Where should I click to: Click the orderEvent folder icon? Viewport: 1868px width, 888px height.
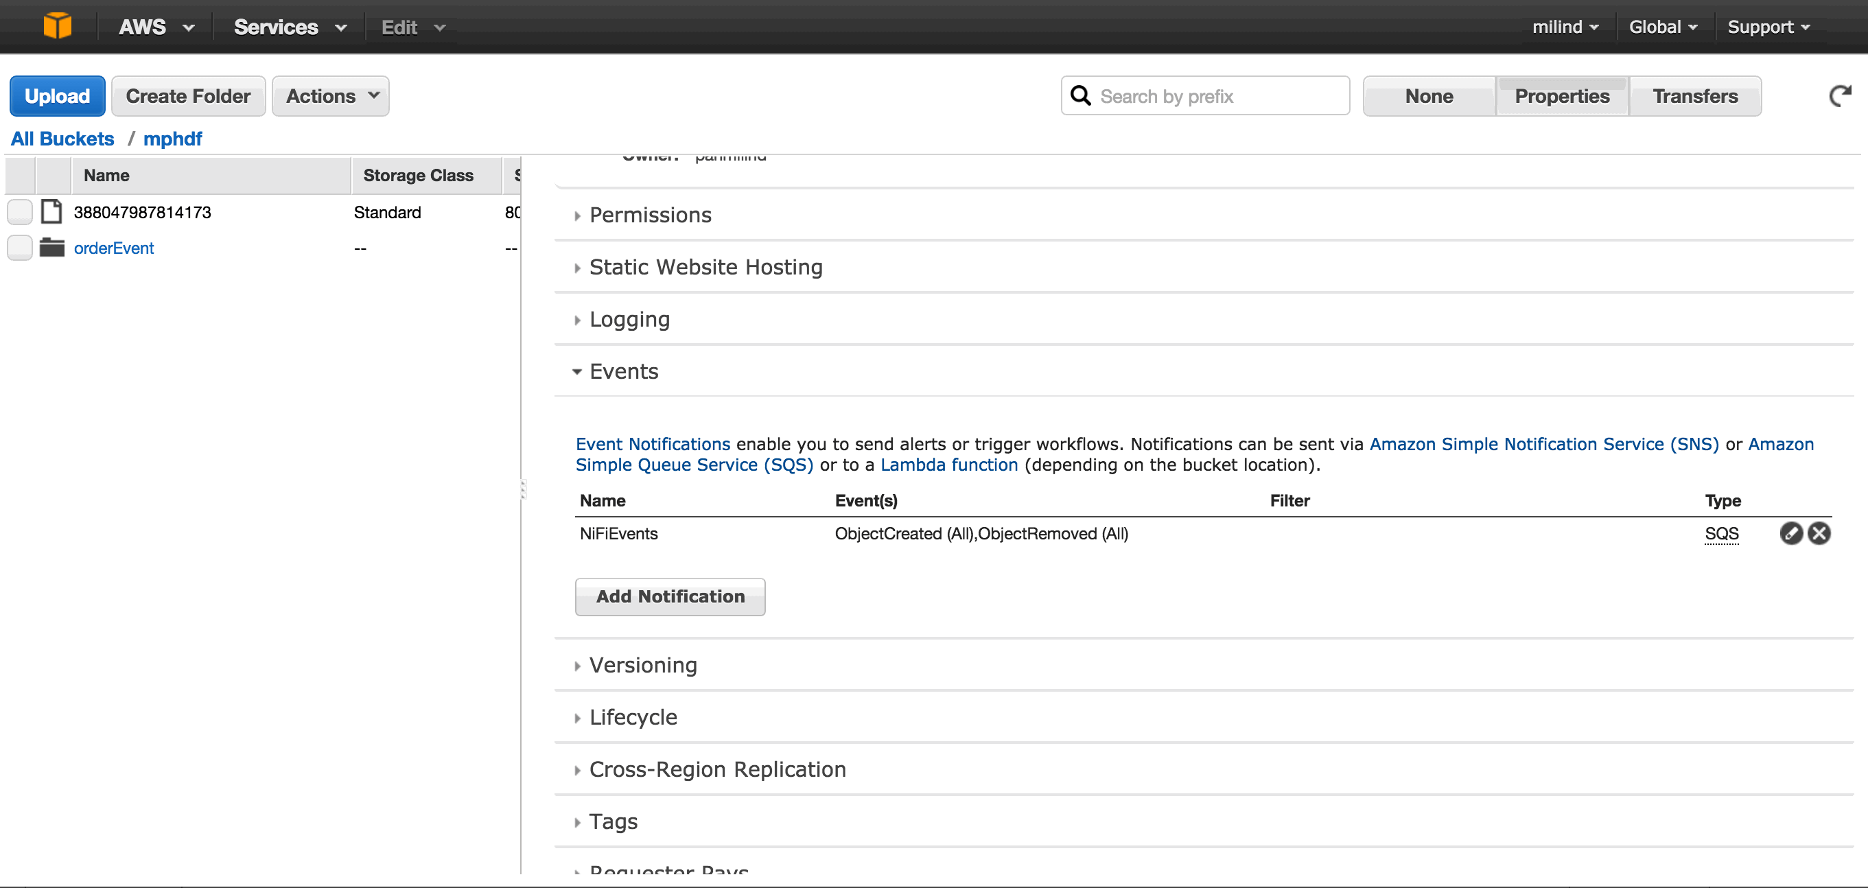pos(51,248)
